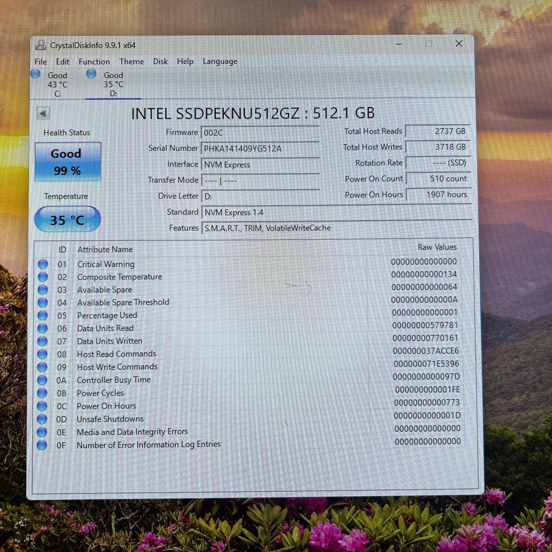Maximize the CrystalDiskInfo window
This screenshot has width=552, height=552.
tap(429, 44)
